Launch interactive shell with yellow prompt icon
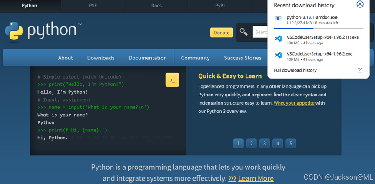 click(172, 80)
